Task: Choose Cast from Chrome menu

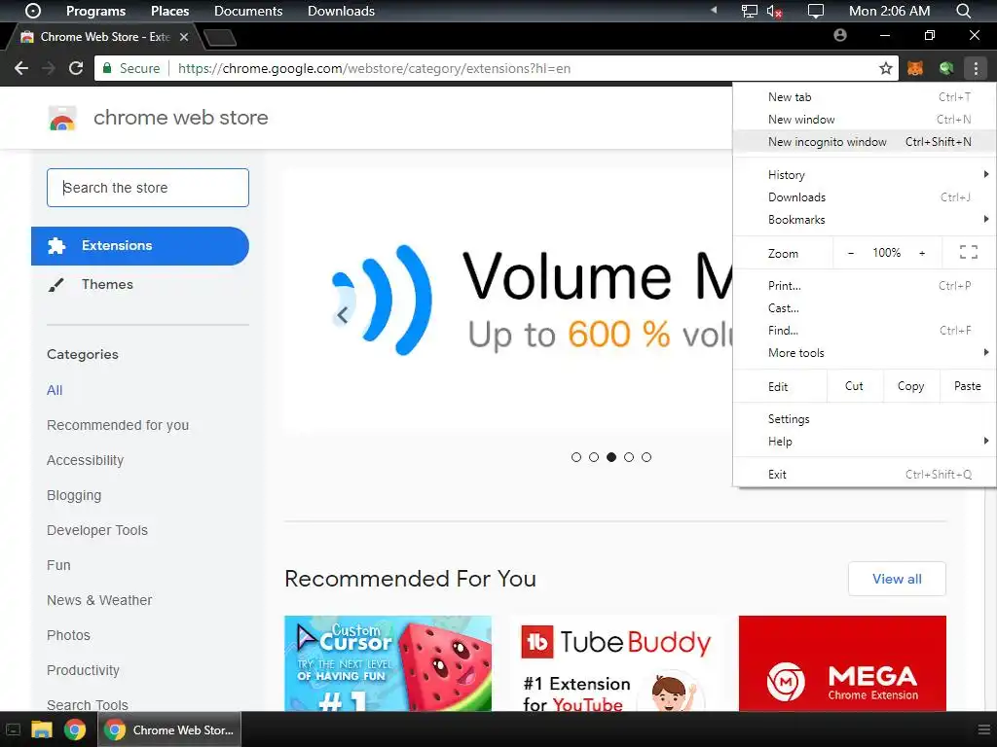Action: coord(865,308)
